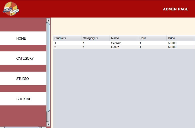
Task: Click the 60000 price cell
Action: (172, 47)
